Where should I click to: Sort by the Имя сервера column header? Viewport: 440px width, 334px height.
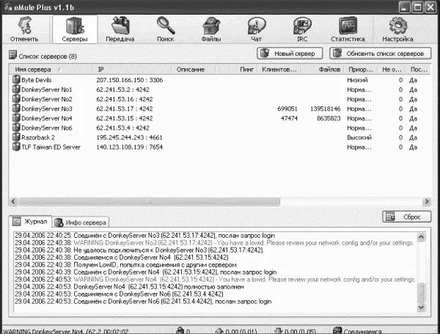point(51,70)
